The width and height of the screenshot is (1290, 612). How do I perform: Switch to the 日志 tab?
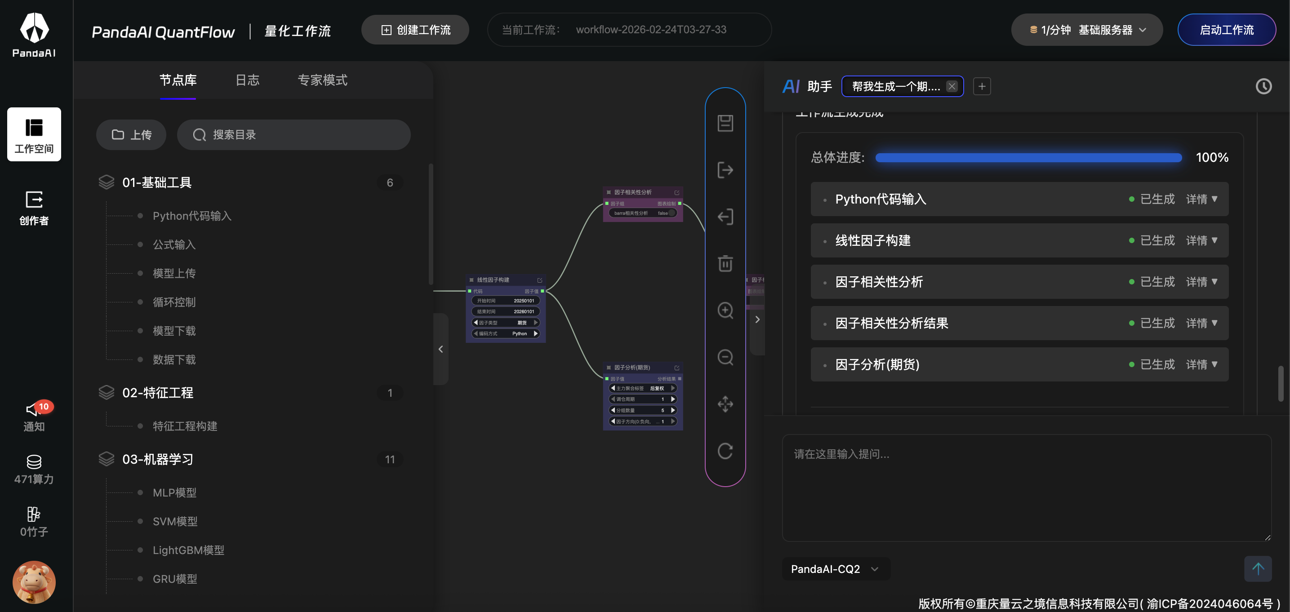point(247,80)
